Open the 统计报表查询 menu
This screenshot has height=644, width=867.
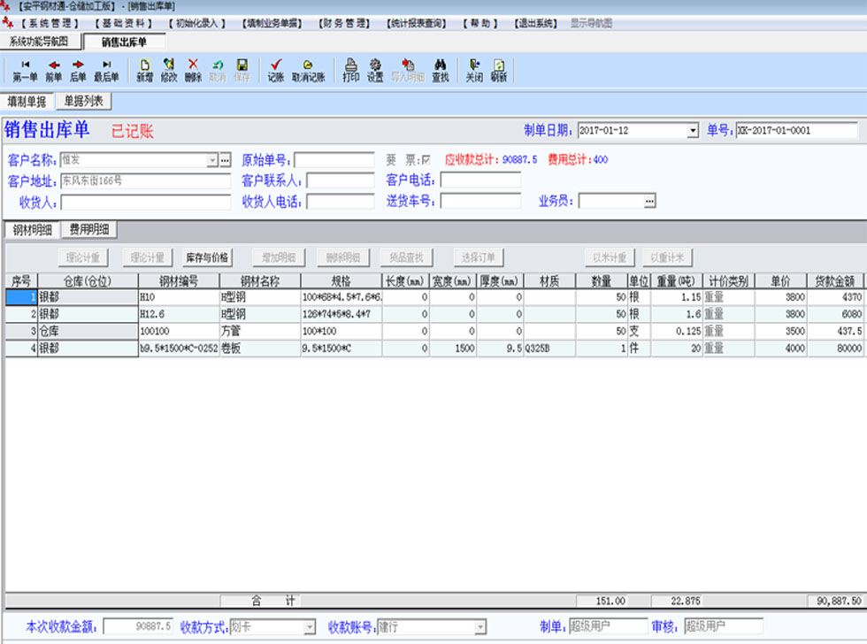click(x=417, y=23)
